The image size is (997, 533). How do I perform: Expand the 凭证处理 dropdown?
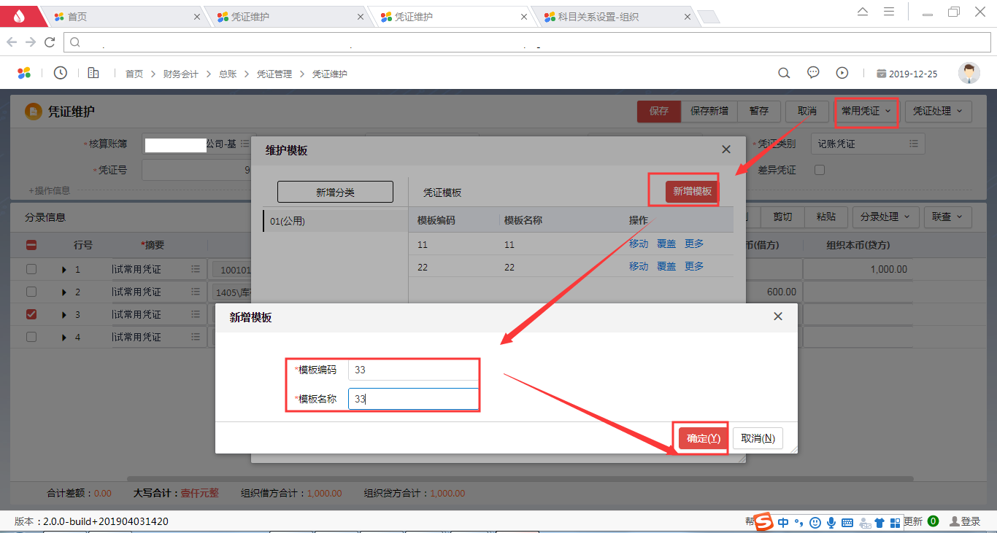click(x=938, y=112)
